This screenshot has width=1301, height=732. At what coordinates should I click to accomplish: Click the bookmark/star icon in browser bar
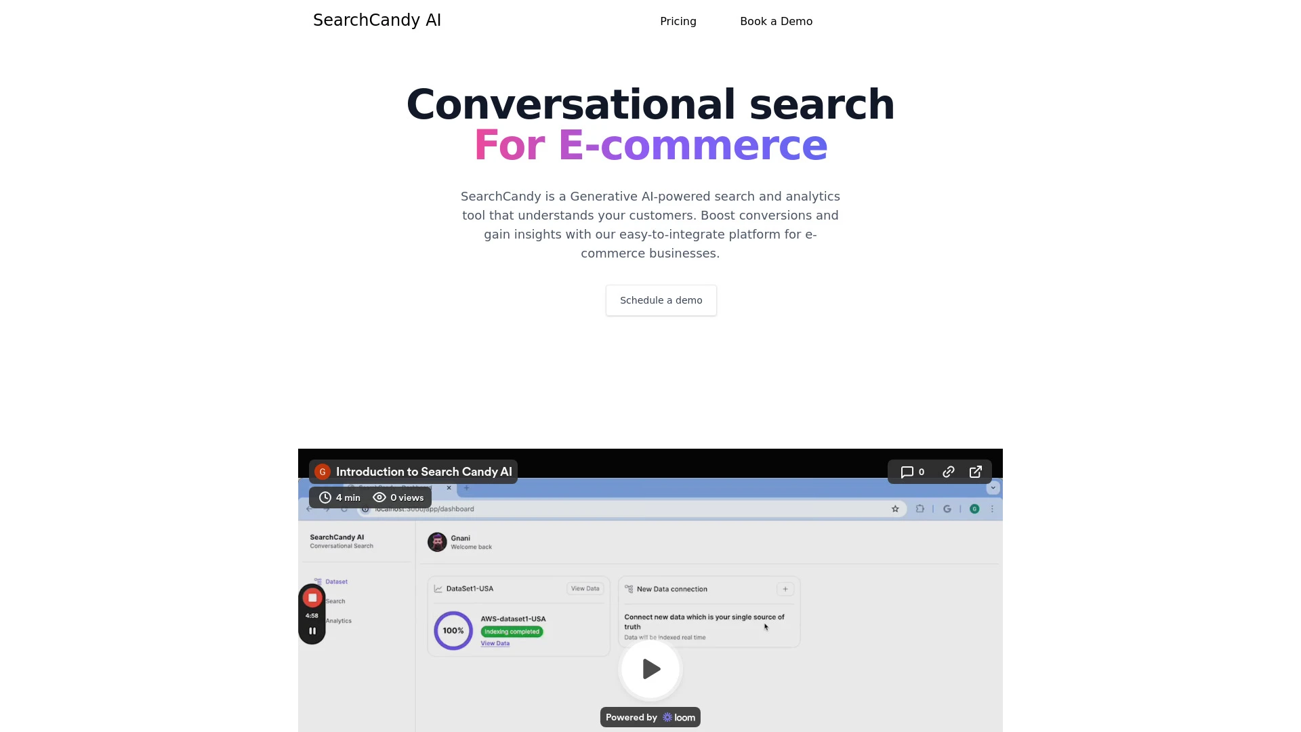pos(894,508)
